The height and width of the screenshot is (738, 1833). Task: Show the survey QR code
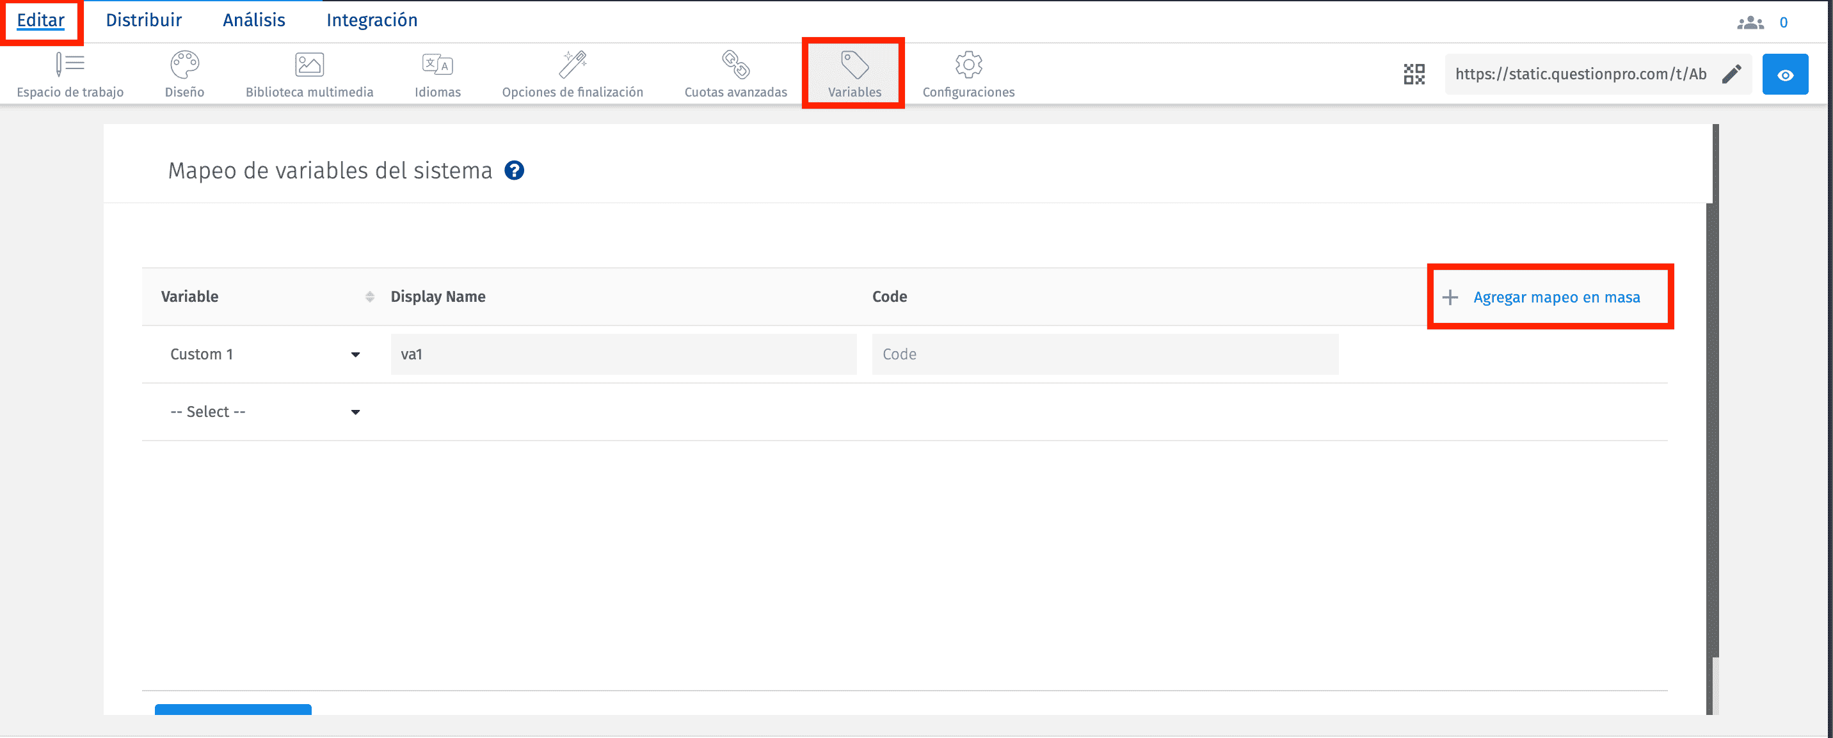click(1415, 74)
